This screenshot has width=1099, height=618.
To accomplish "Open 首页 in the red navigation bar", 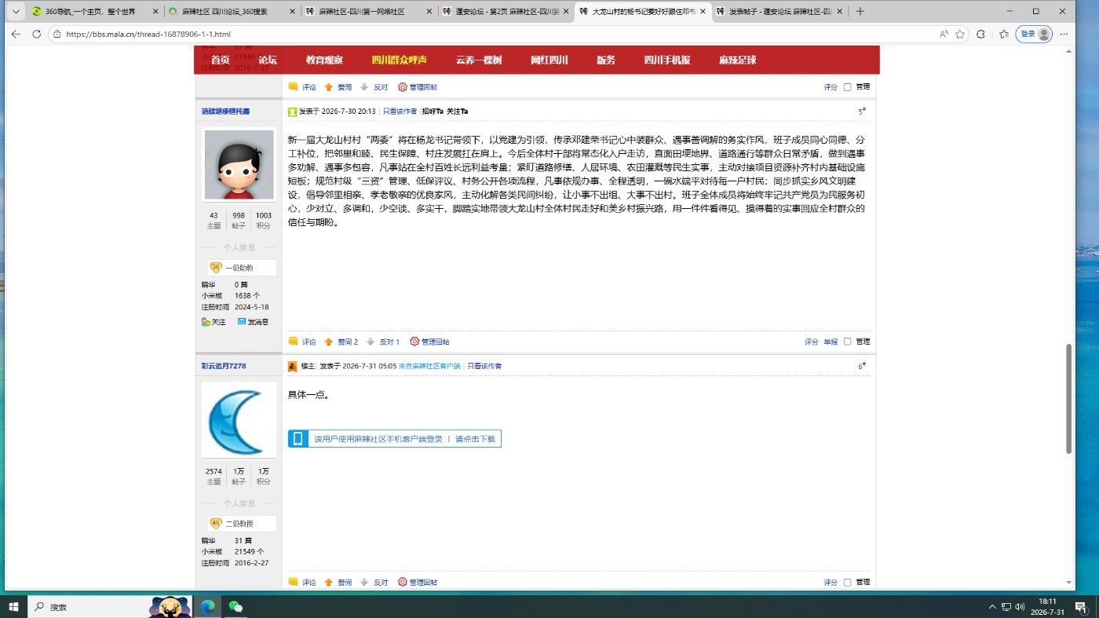I will click(x=220, y=60).
